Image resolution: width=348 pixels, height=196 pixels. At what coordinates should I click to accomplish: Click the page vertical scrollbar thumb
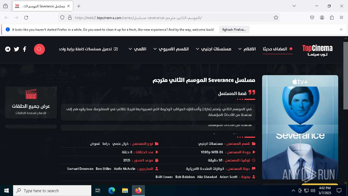point(346,76)
